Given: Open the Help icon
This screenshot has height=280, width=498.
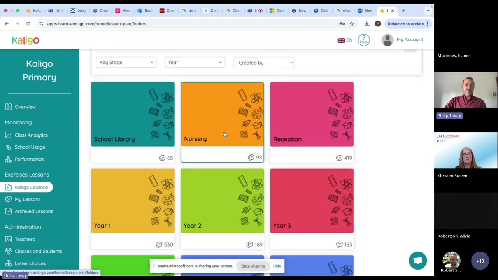Looking at the screenshot, I should pos(364,40).
